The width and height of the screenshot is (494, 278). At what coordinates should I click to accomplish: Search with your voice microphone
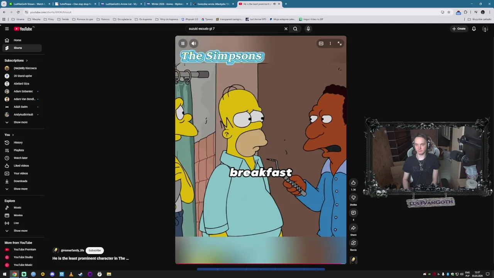(308, 29)
